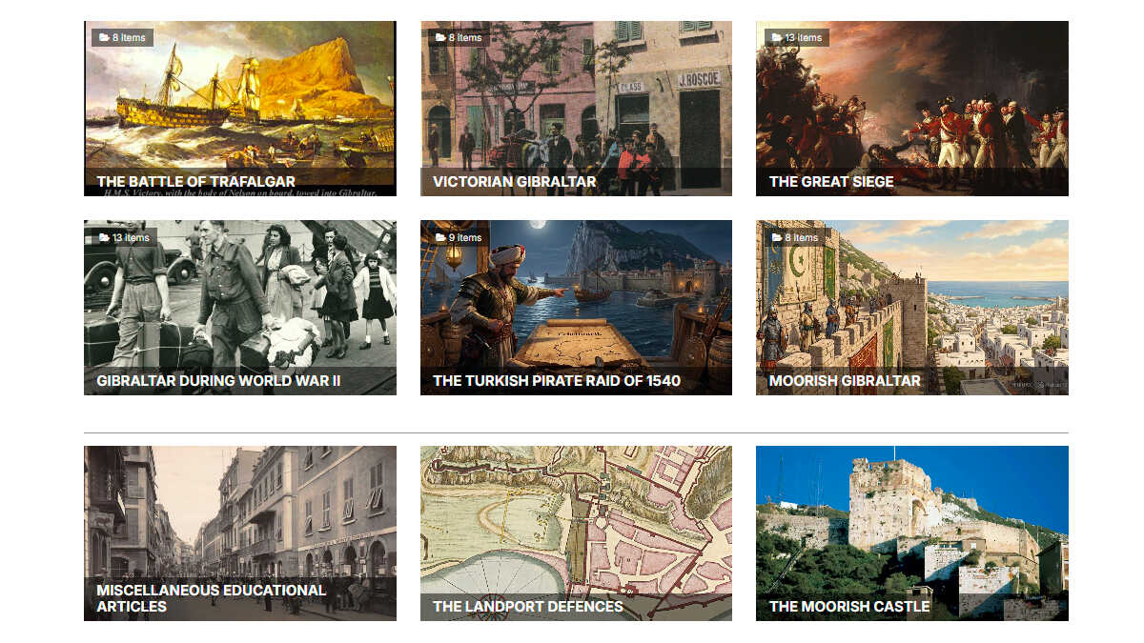Click folder icon on Victorian Gibraltar card
Viewport: 1144px width, 643px height.
[x=440, y=38]
